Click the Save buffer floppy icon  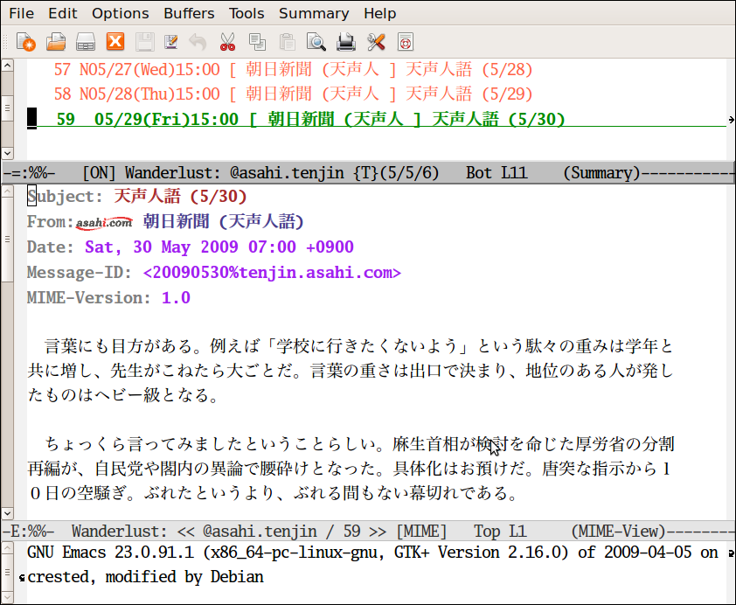(145, 42)
